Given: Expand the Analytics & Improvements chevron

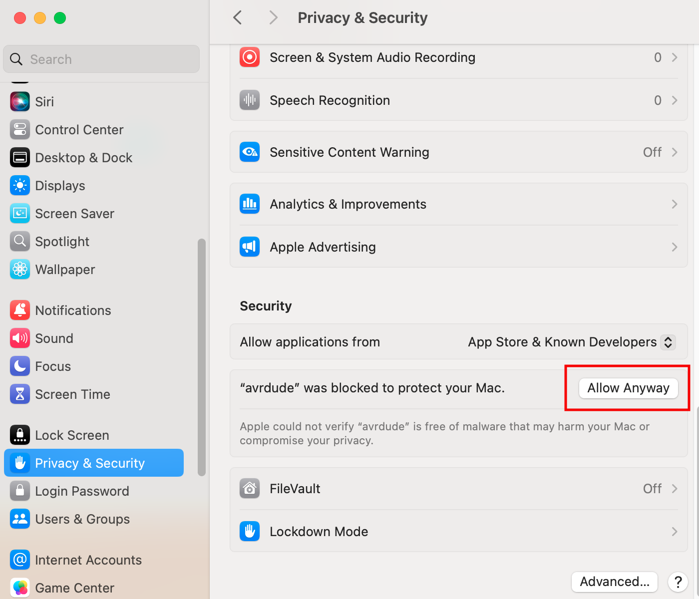Looking at the screenshot, I should click(675, 204).
